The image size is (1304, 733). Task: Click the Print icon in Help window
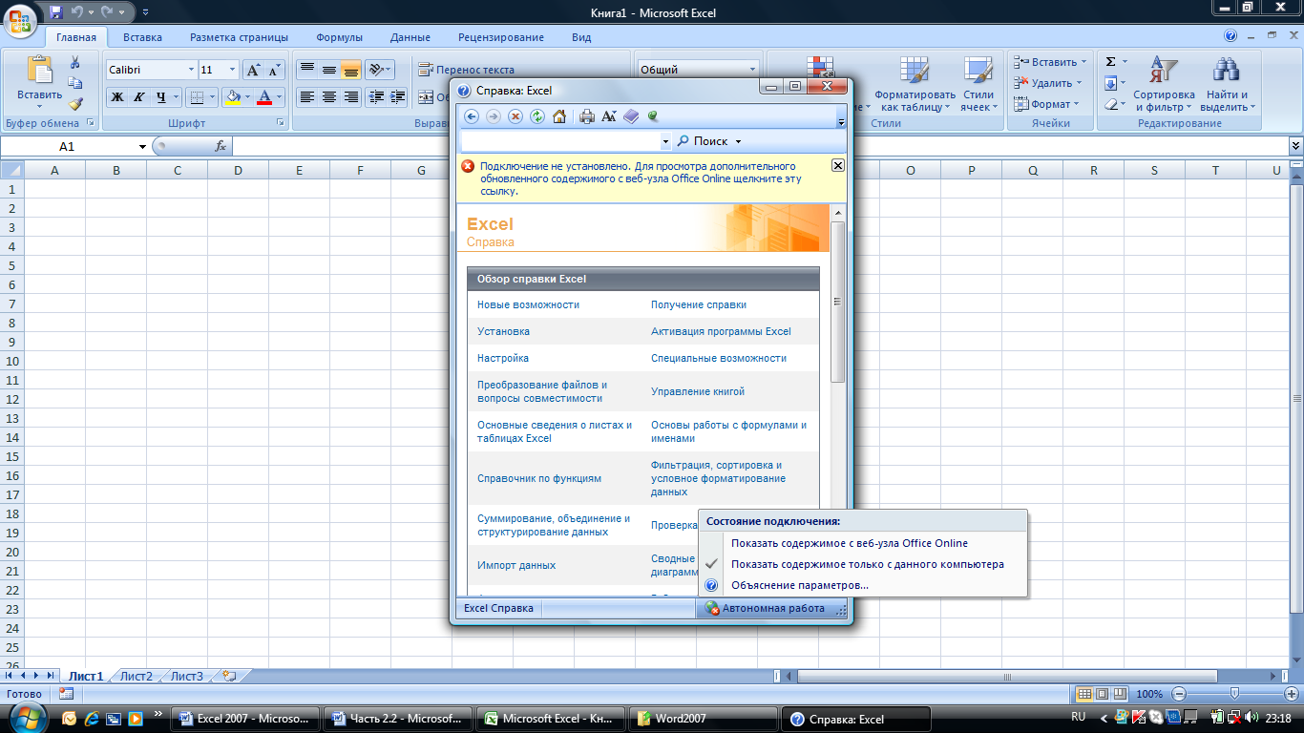click(x=587, y=116)
